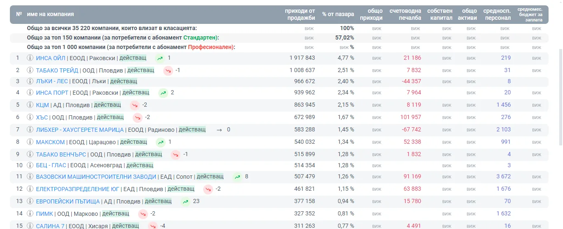Screen dimensions: 563x229
Task: Click виж under общо приходи for ТАБАКО ВЕНЧЪРС
Action: [377, 154]
